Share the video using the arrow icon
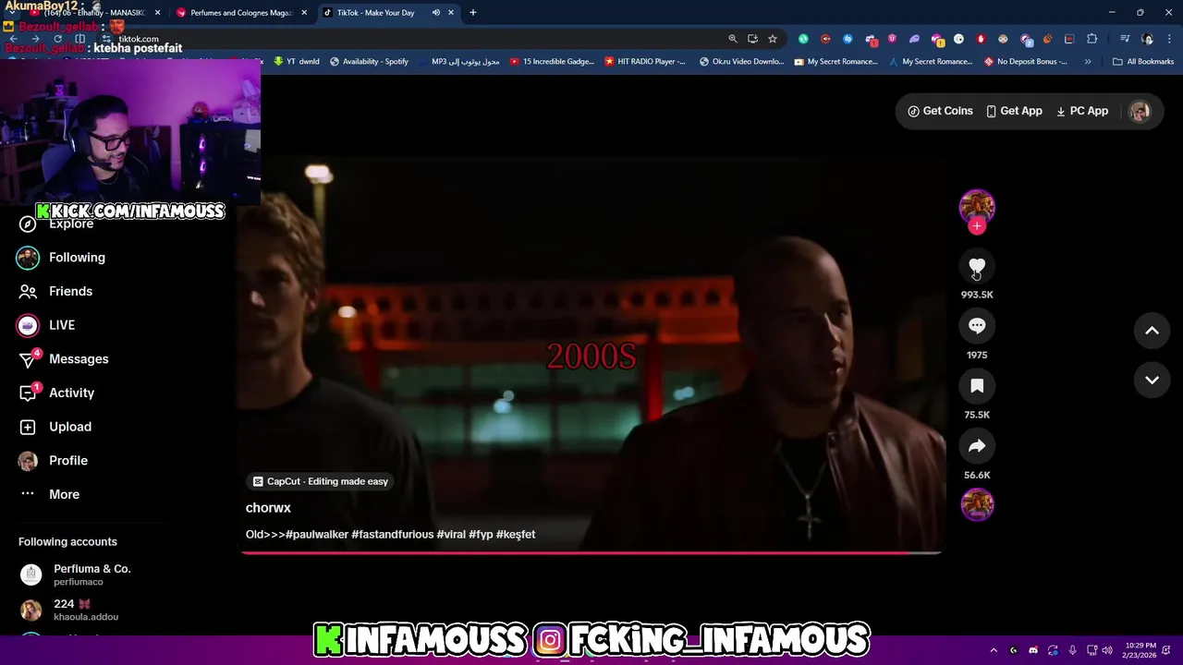 pos(977,446)
